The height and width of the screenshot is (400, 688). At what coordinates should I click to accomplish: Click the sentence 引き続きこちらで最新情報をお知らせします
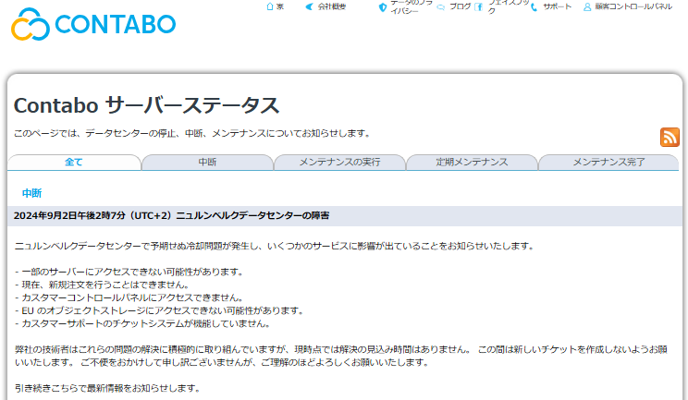click(x=108, y=388)
